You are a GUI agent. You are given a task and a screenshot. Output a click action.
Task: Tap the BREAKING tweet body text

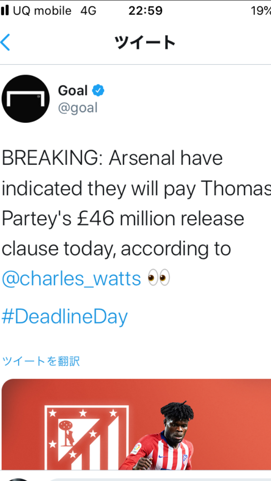point(127,203)
